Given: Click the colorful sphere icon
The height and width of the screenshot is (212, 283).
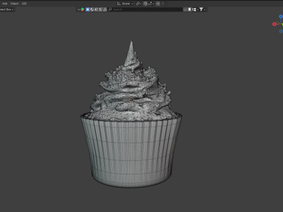Looking at the screenshot, I should [x=83, y=9].
